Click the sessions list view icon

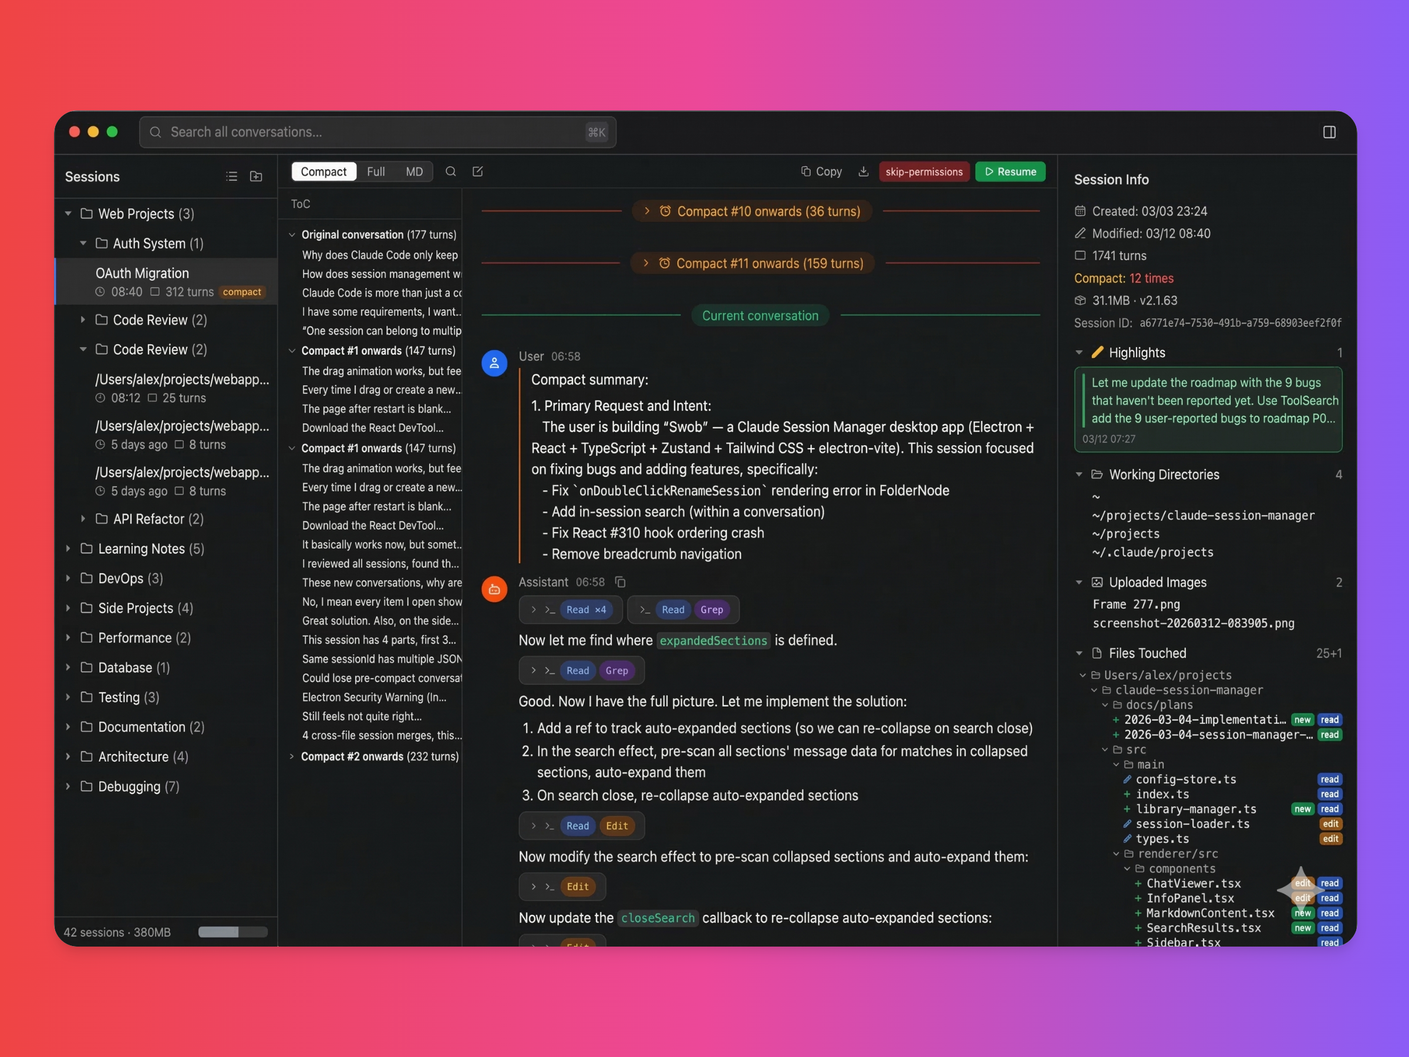tap(231, 177)
